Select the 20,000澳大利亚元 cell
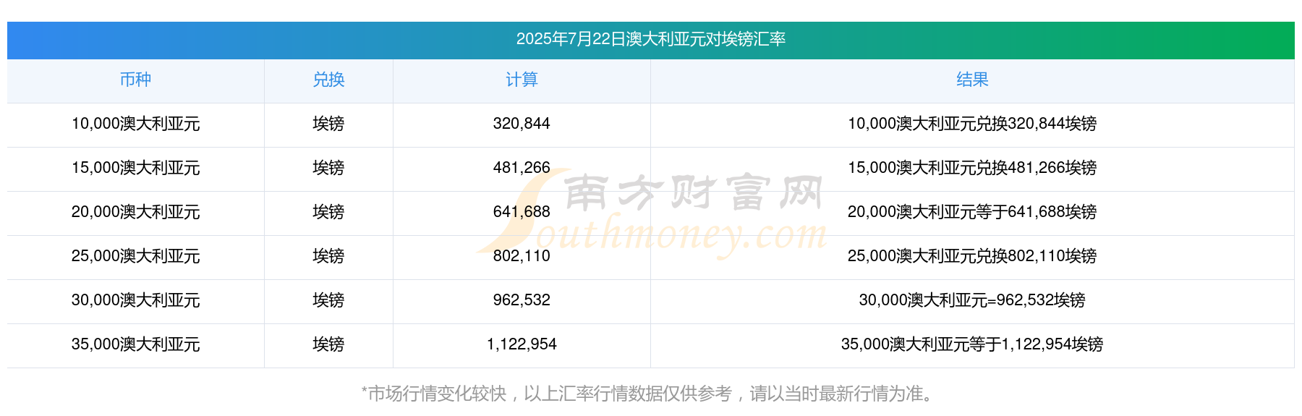This screenshot has width=1302, height=416. [x=135, y=212]
